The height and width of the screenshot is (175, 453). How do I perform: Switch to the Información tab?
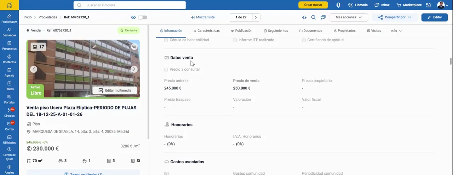tap(171, 31)
